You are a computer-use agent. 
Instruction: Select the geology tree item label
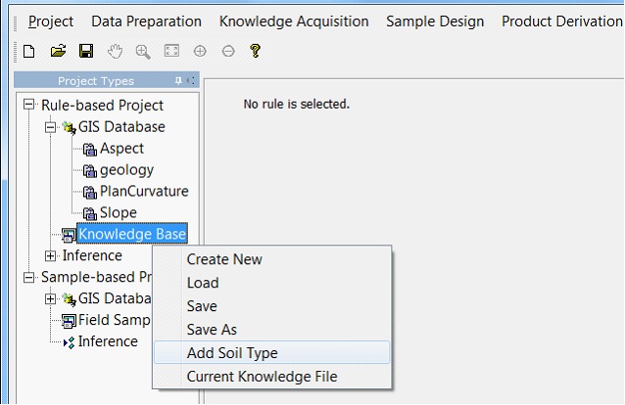pyautogui.click(x=126, y=170)
